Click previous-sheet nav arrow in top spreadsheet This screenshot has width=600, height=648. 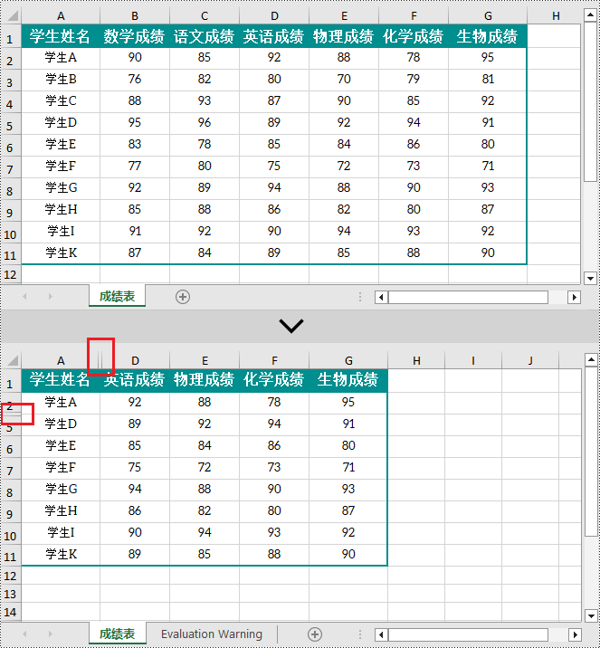[x=24, y=296]
